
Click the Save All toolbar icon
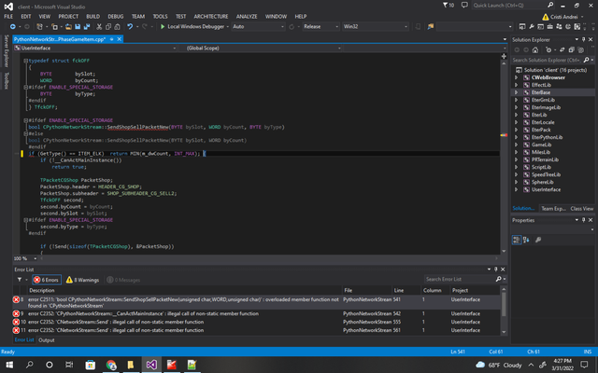tap(87, 27)
